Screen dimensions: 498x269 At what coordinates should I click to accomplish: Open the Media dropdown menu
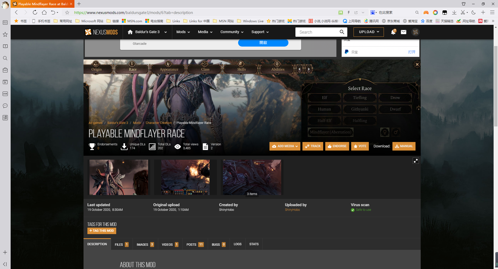click(205, 32)
